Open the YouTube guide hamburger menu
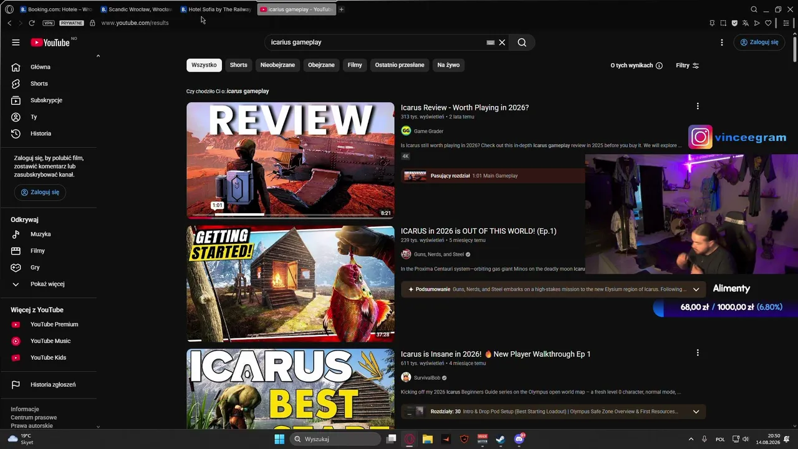Screen dimensions: 798x449 16,42
